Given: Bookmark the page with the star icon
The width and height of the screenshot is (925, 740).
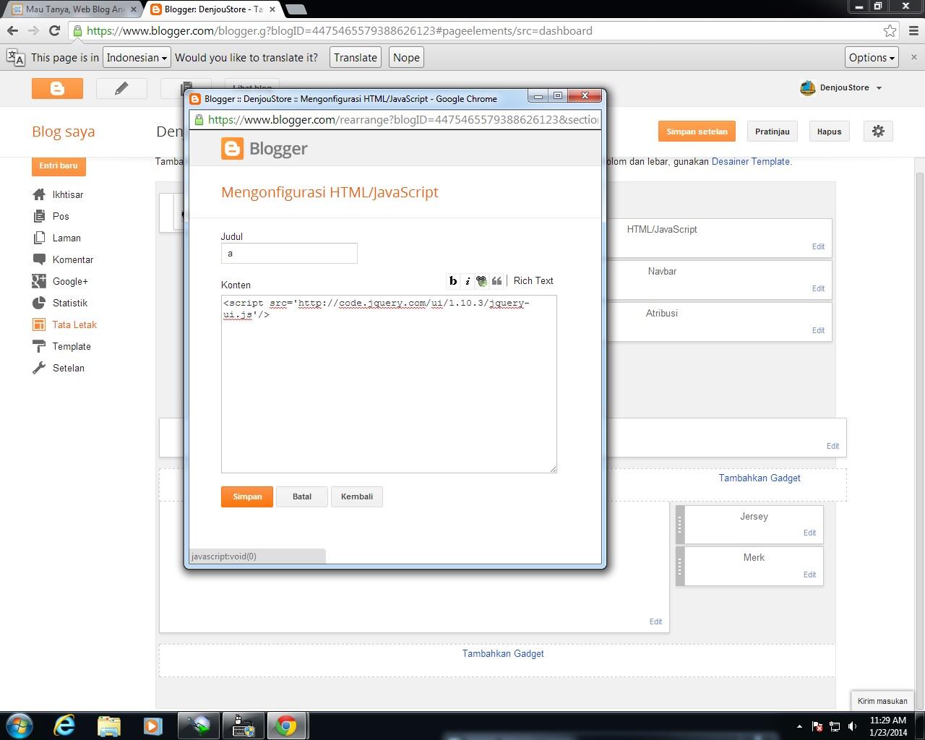Looking at the screenshot, I should (890, 30).
